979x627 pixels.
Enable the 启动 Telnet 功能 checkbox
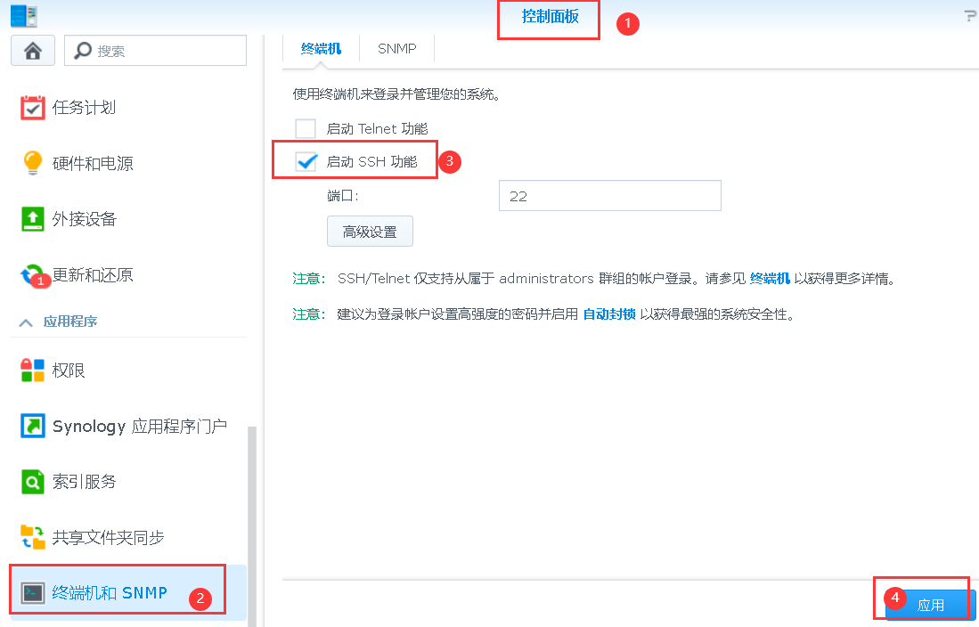(x=306, y=128)
